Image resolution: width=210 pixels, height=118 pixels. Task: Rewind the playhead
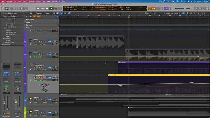tap(38, 9)
